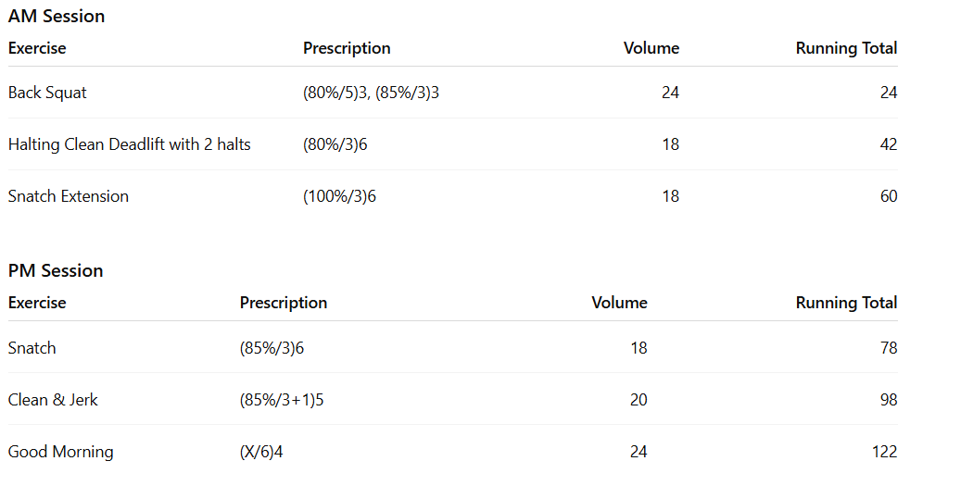Screen dimensions: 961x486
Task: Select the Good Morning exercise cell
Action: pos(60,452)
